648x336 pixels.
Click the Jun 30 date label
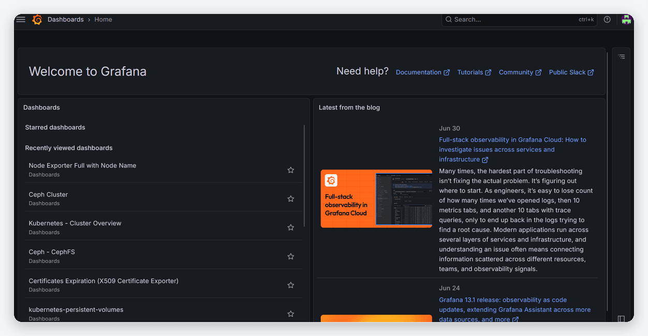[449, 128]
